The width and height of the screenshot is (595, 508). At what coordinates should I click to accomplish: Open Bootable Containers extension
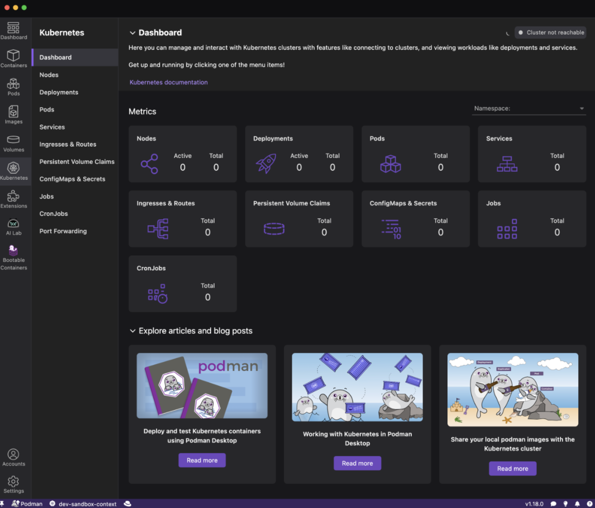click(x=13, y=258)
